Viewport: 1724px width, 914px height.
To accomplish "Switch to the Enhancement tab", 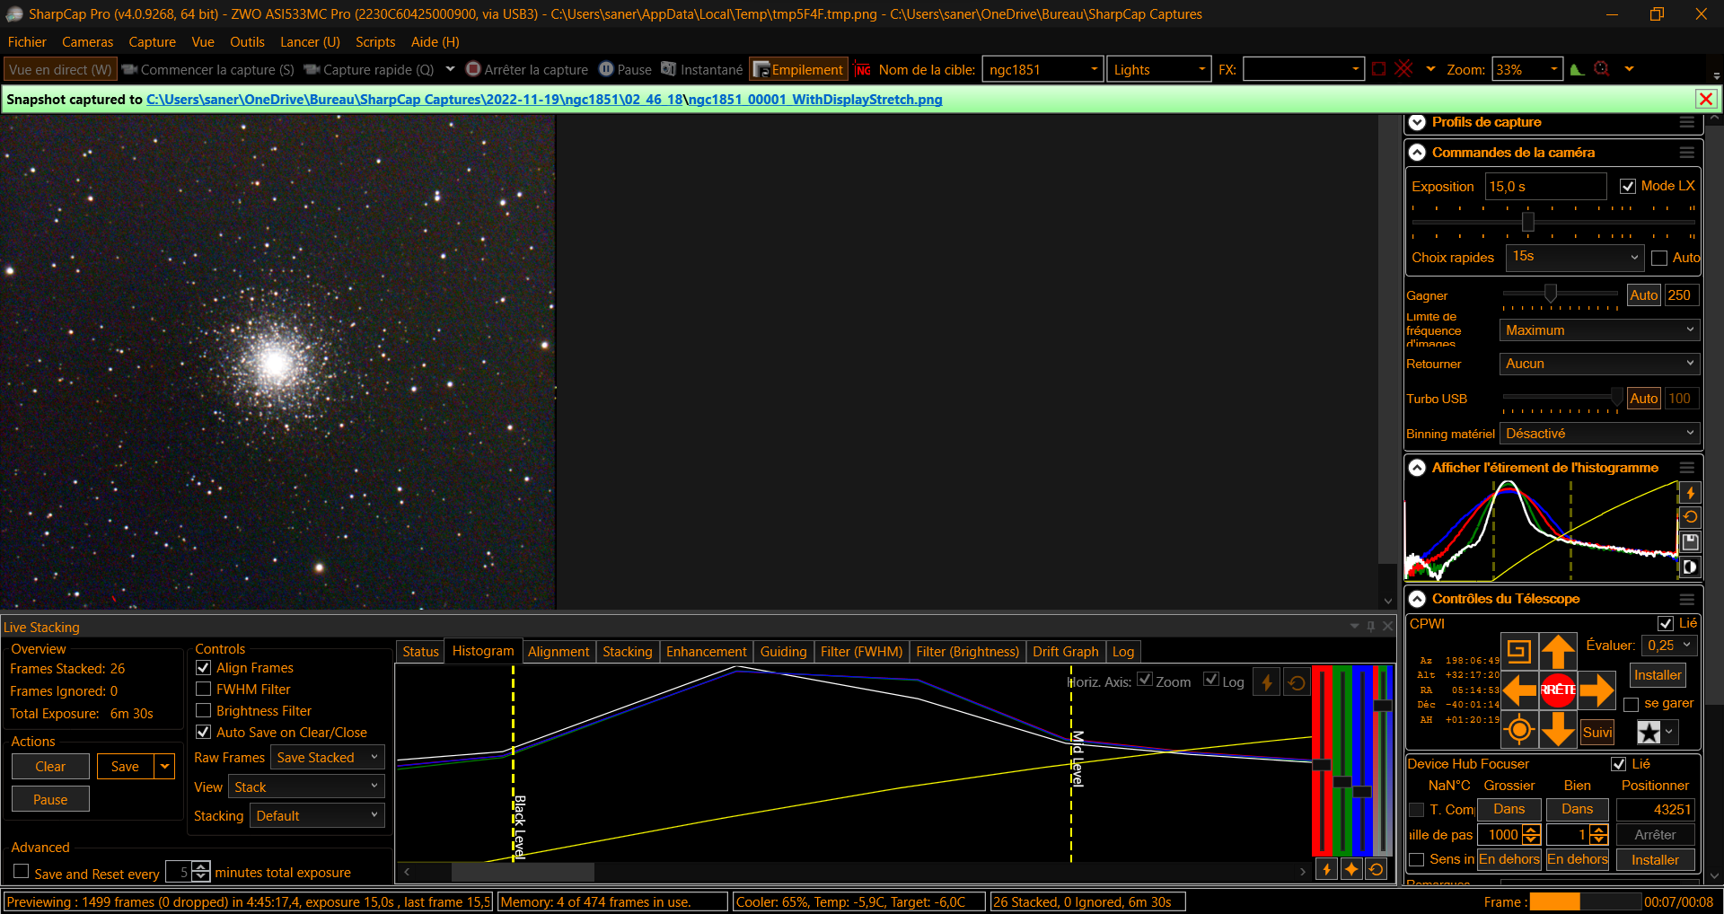I will (706, 652).
